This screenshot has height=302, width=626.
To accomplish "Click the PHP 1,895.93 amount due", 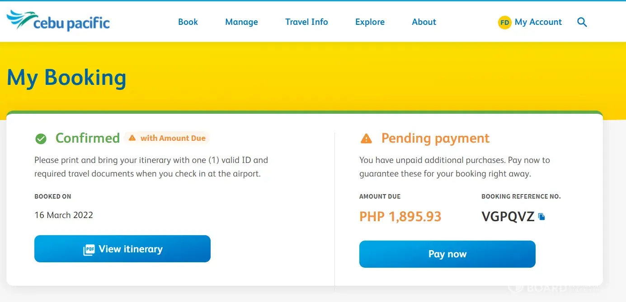I will coord(400,217).
